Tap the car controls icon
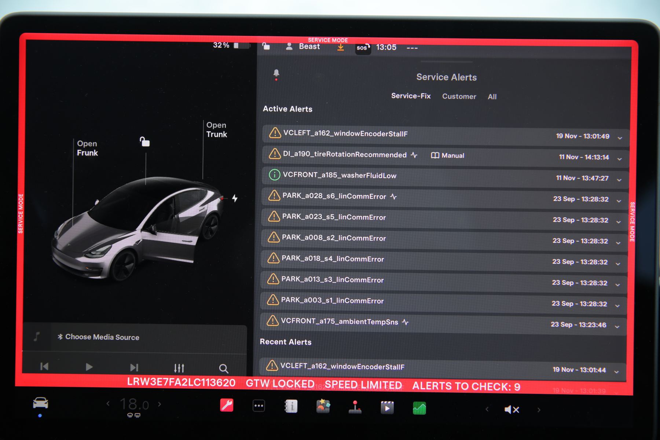Viewport: 660px width, 440px height. click(40, 403)
